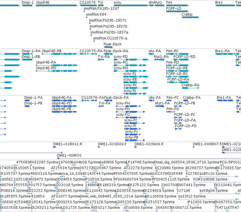This screenshot has width=241, height=212.
Task: Click the DME1-008F20 BAC label
Action: (69, 156)
